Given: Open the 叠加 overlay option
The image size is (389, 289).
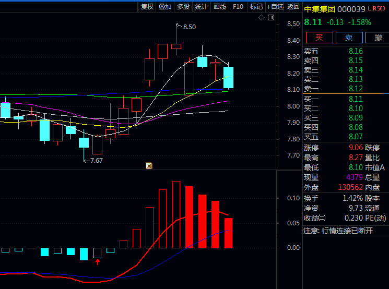Looking at the screenshot, I should (x=165, y=6).
